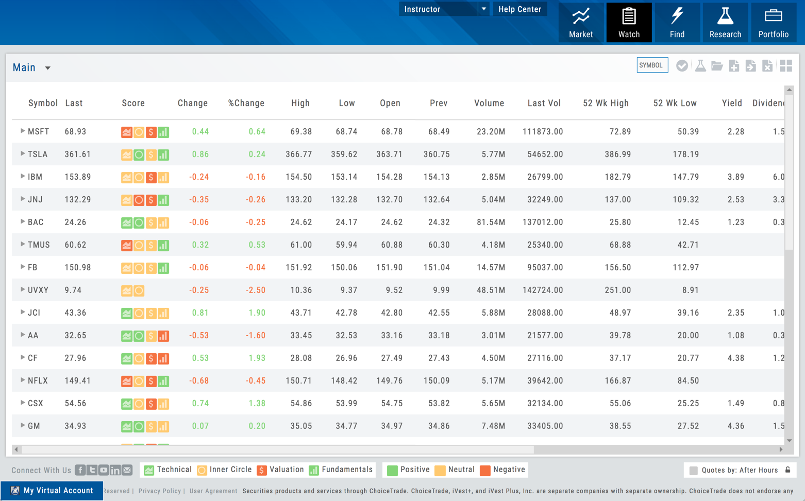Click the horizontal scrollbar thumb
This screenshot has height=501, width=805.
point(278,450)
